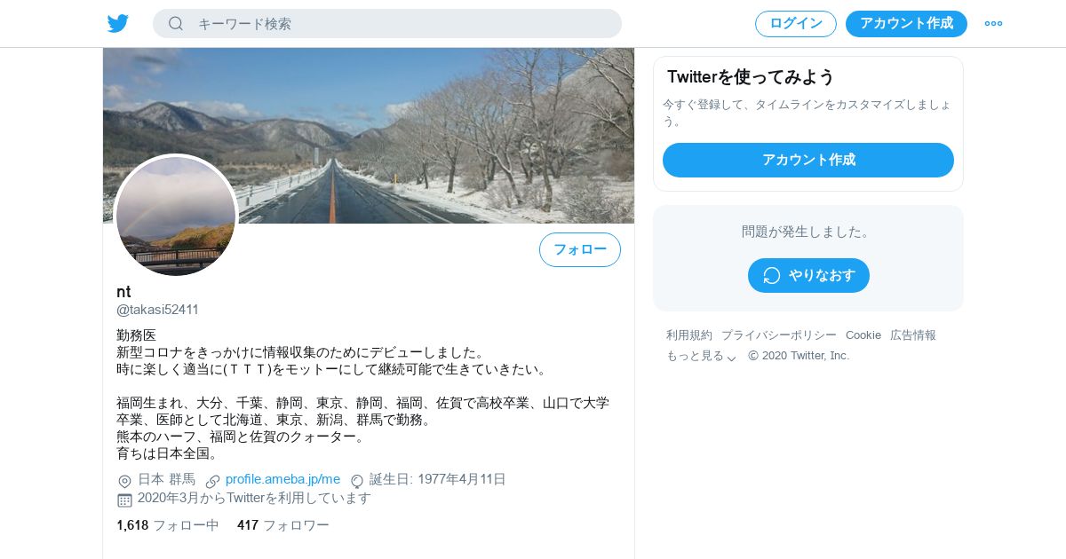Click the birthday balloon icon

pos(357,481)
